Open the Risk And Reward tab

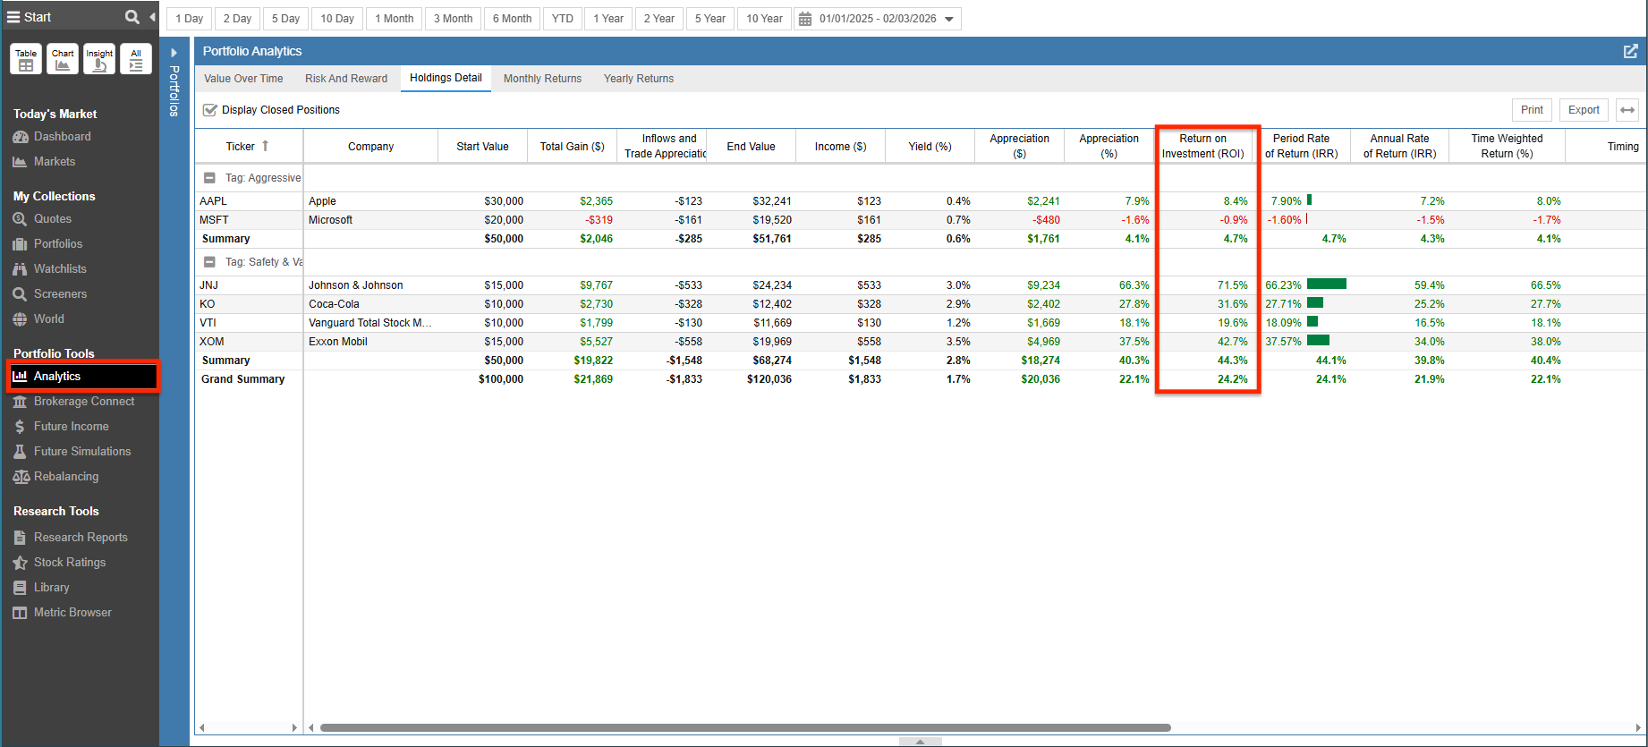tap(345, 79)
